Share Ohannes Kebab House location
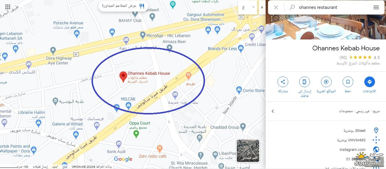The height and width of the screenshot is (169, 386). 283,82
